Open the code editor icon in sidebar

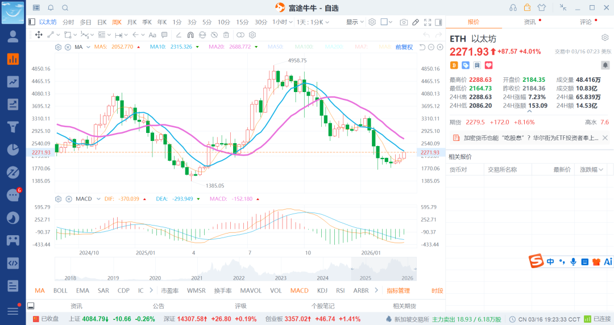pyautogui.click(x=13, y=263)
